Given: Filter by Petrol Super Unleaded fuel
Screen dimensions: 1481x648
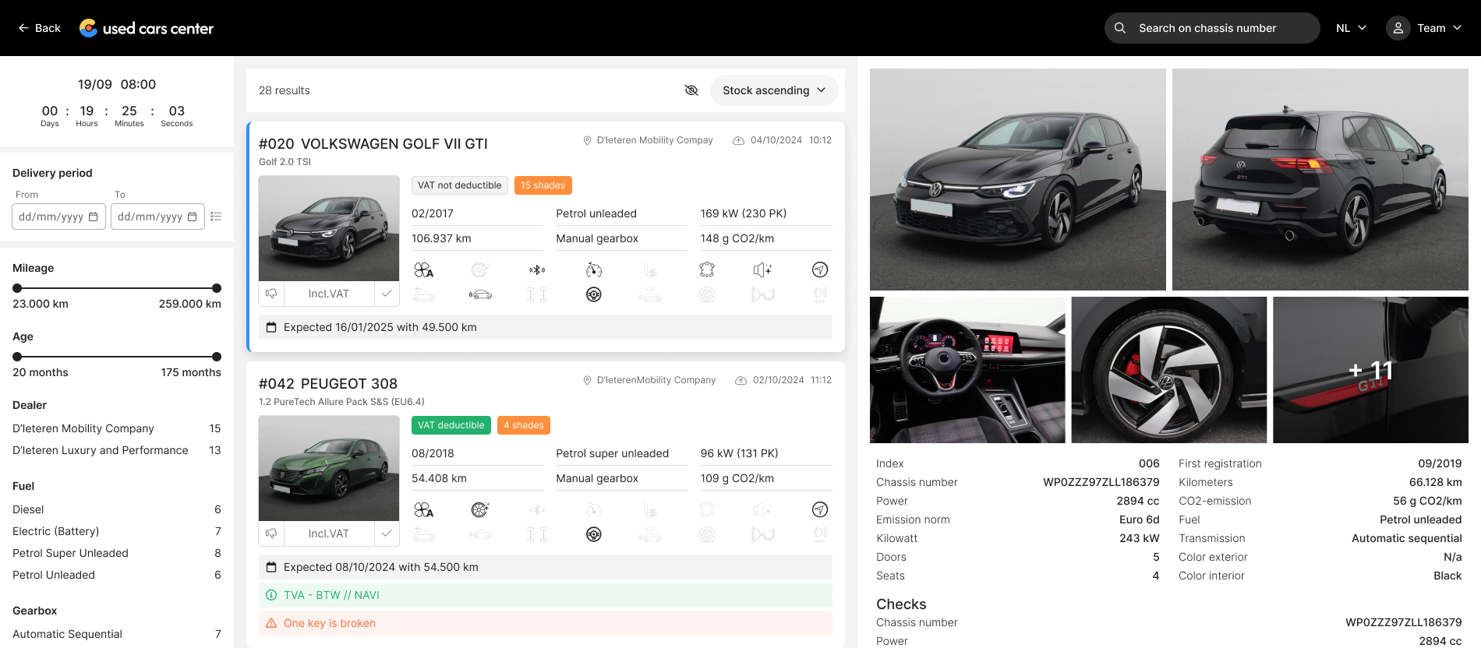Looking at the screenshot, I should pyautogui.click(x=117, y=553).
